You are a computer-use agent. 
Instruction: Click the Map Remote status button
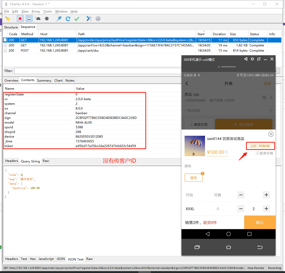pyautogui.click(x=255, y=268)
